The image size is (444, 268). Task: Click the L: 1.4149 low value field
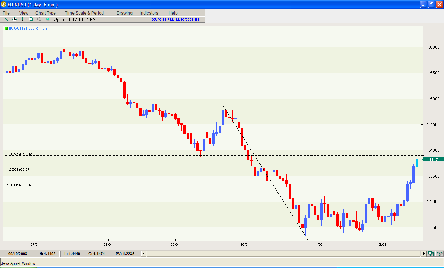(72, 254)
